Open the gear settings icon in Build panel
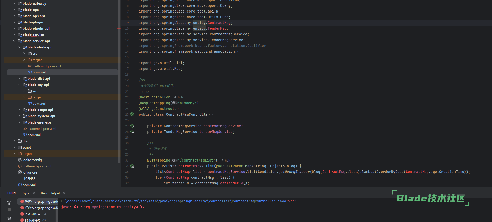This screenshot has width=492, height=222. pyautogui.click(x=9, y=218)
